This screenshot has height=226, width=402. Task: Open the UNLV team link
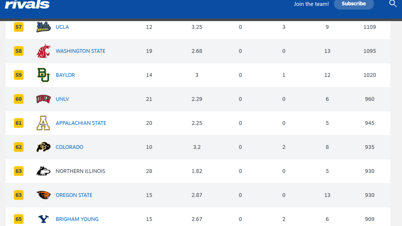(62, 99)
